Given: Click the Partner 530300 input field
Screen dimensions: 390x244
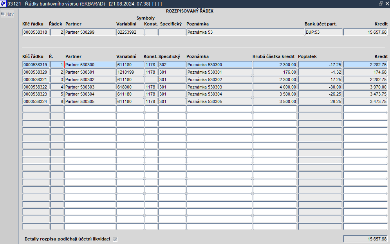Looking at the screenshot, I should [90, 65].
